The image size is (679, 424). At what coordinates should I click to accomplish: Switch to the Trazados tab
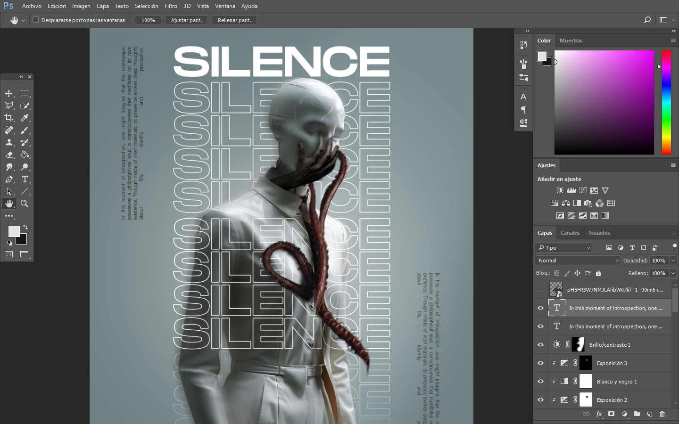[599, 233]
